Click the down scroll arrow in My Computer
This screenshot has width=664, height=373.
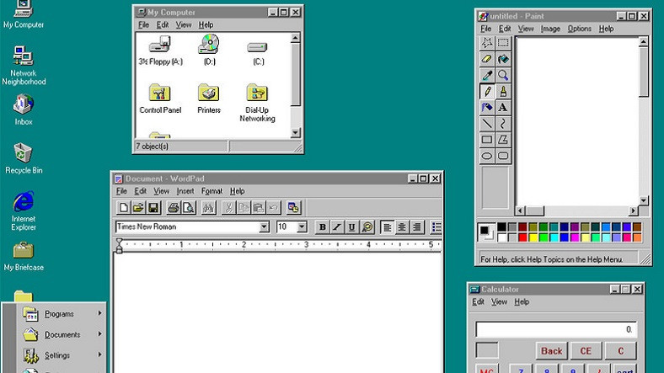click(295, 132)
